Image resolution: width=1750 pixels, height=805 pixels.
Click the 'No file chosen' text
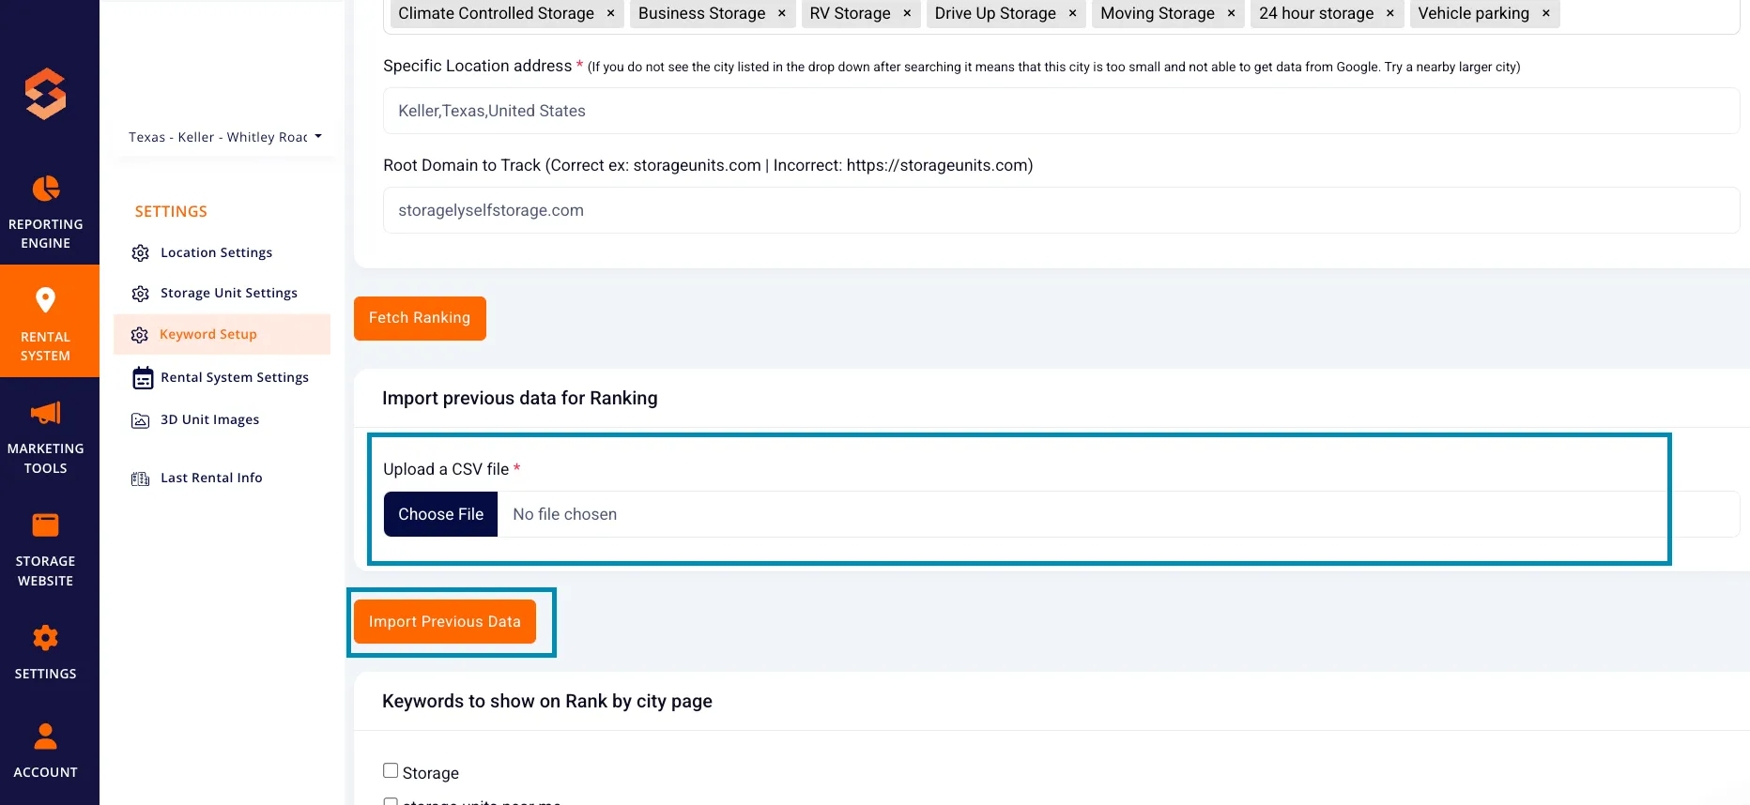pos(564,514)
